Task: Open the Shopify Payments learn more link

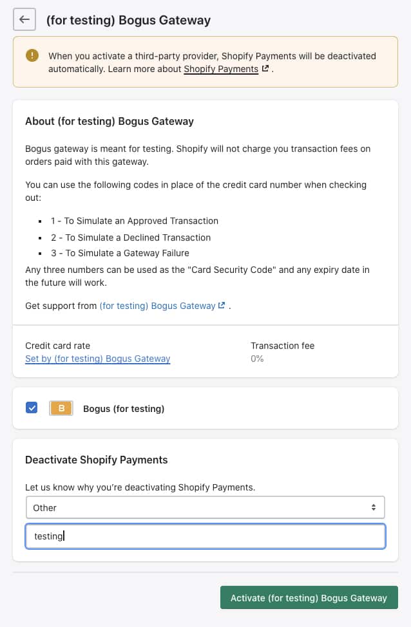Action: pos(221,69)
